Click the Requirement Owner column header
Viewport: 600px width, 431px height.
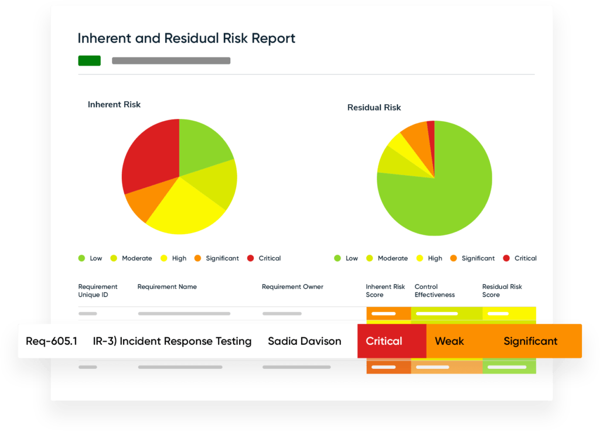click(292, 287)
